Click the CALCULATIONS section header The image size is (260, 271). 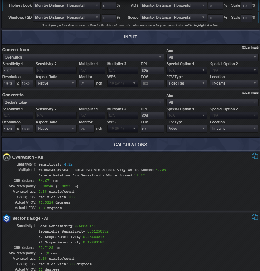pyautogui.click(x=130, y=145)
